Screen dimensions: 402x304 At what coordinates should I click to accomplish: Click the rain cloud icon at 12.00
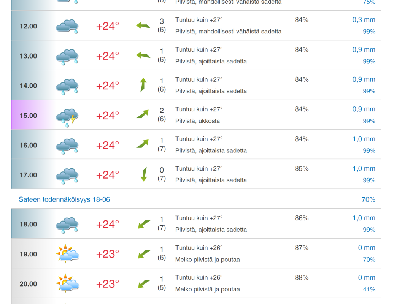[67, 26]
